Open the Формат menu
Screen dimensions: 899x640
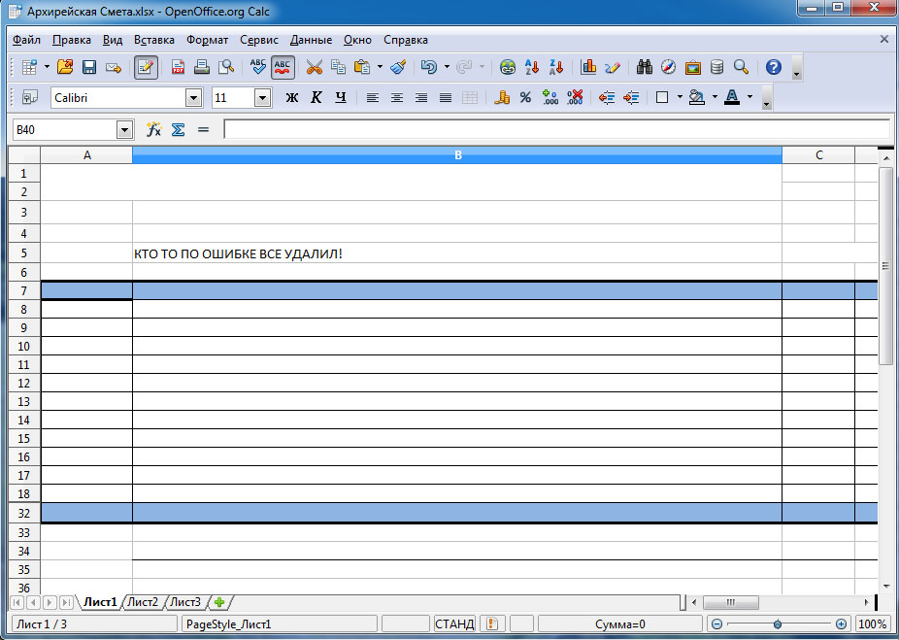coord(207,40)
